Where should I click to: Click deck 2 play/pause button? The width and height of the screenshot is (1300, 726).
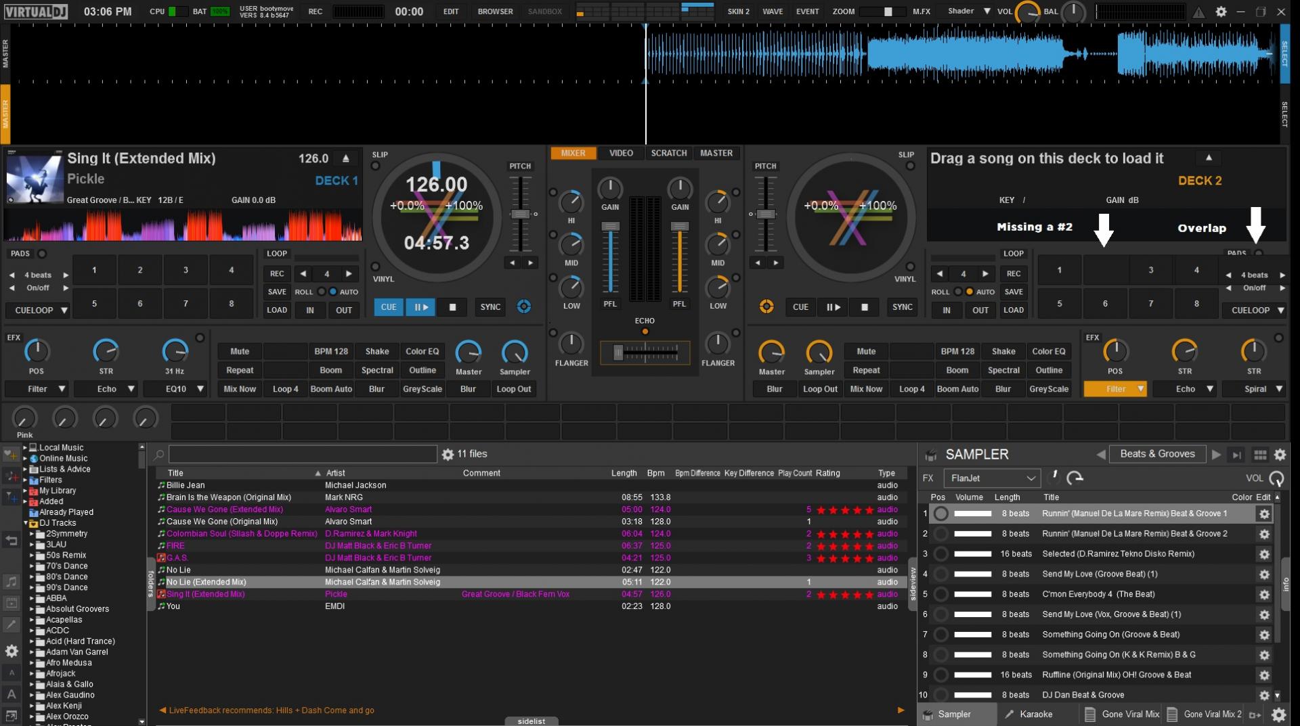pos(833,307)
